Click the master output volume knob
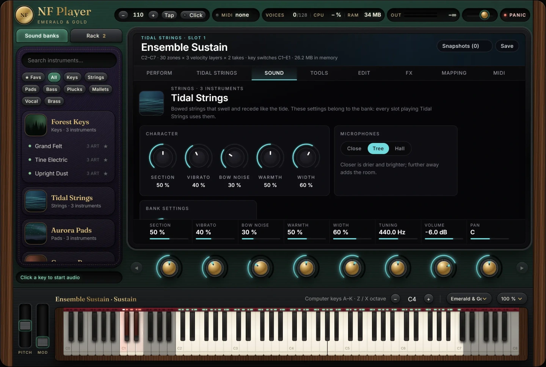Screen dimensions: 546x367 click(x=484, y=15)
